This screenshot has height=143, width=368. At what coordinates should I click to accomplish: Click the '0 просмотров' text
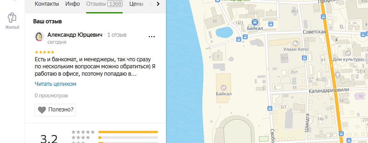coord(51,95)
